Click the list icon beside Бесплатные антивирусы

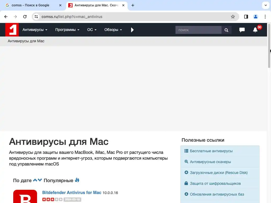click(186, 151)
